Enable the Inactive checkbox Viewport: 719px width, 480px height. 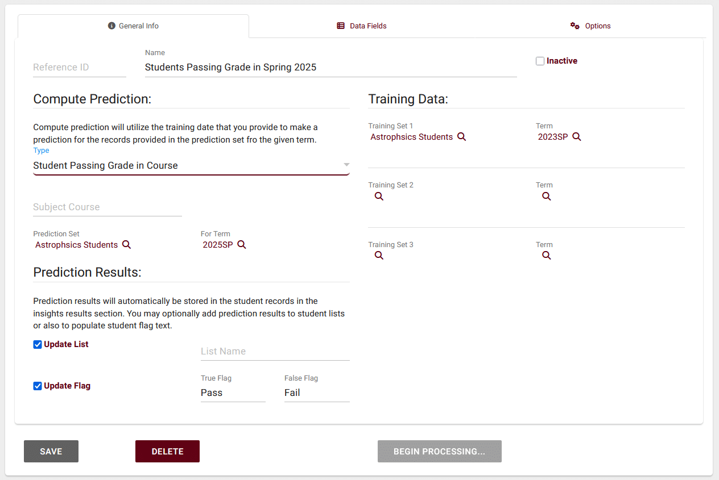540,61
